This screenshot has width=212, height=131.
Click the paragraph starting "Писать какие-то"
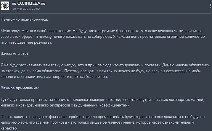101,122
